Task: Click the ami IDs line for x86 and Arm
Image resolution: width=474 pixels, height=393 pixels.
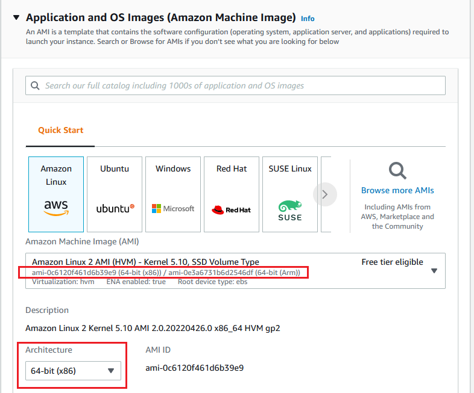Action: click(x=166, y=273)
